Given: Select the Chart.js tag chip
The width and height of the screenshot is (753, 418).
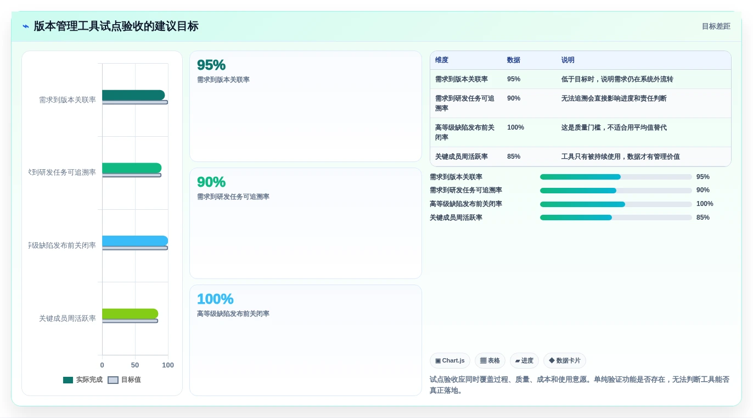Looking at the screenshot, I should (x=450, y=361).
